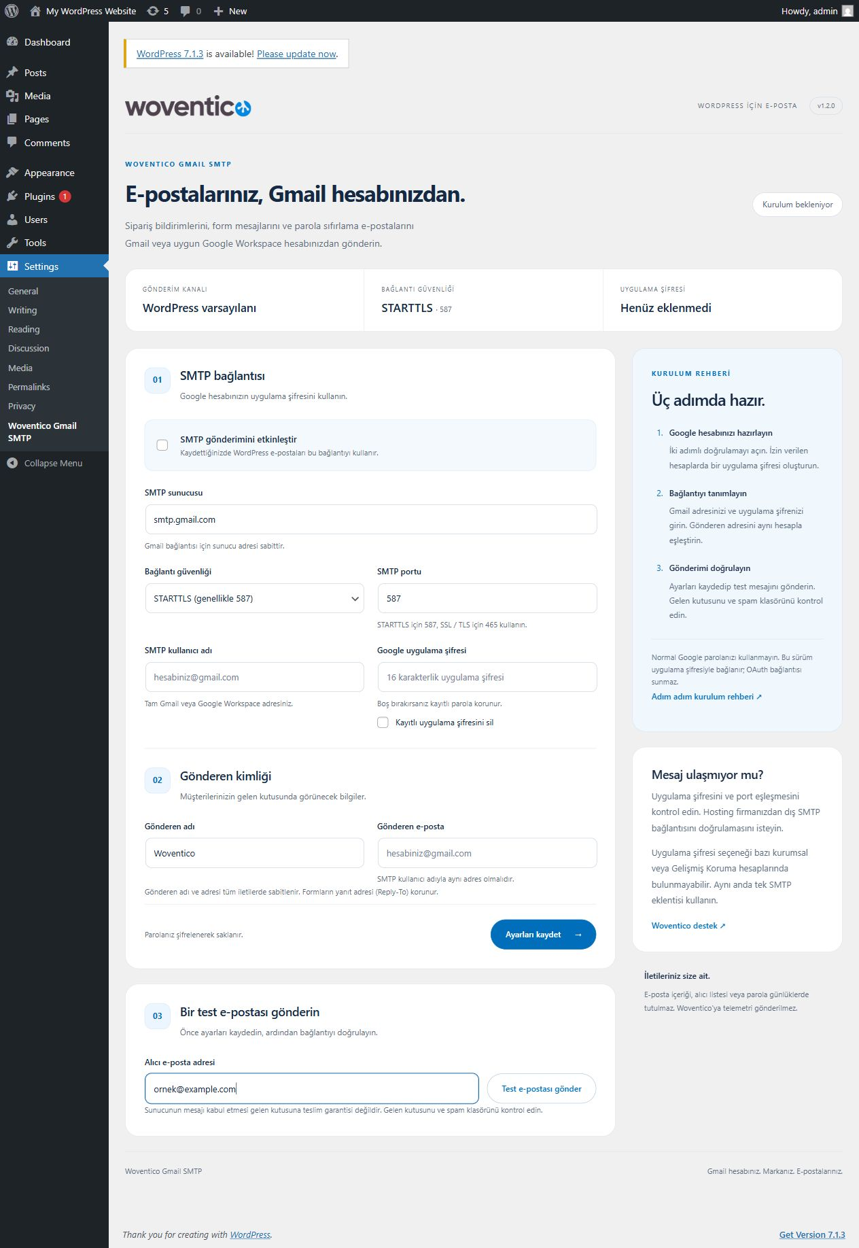Screen dimensions: 859x1248
Task: Open Permalinks settings submenu item
Action: tap(29, 387)
